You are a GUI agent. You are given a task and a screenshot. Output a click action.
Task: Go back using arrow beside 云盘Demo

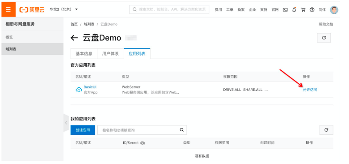coord(74,38)
